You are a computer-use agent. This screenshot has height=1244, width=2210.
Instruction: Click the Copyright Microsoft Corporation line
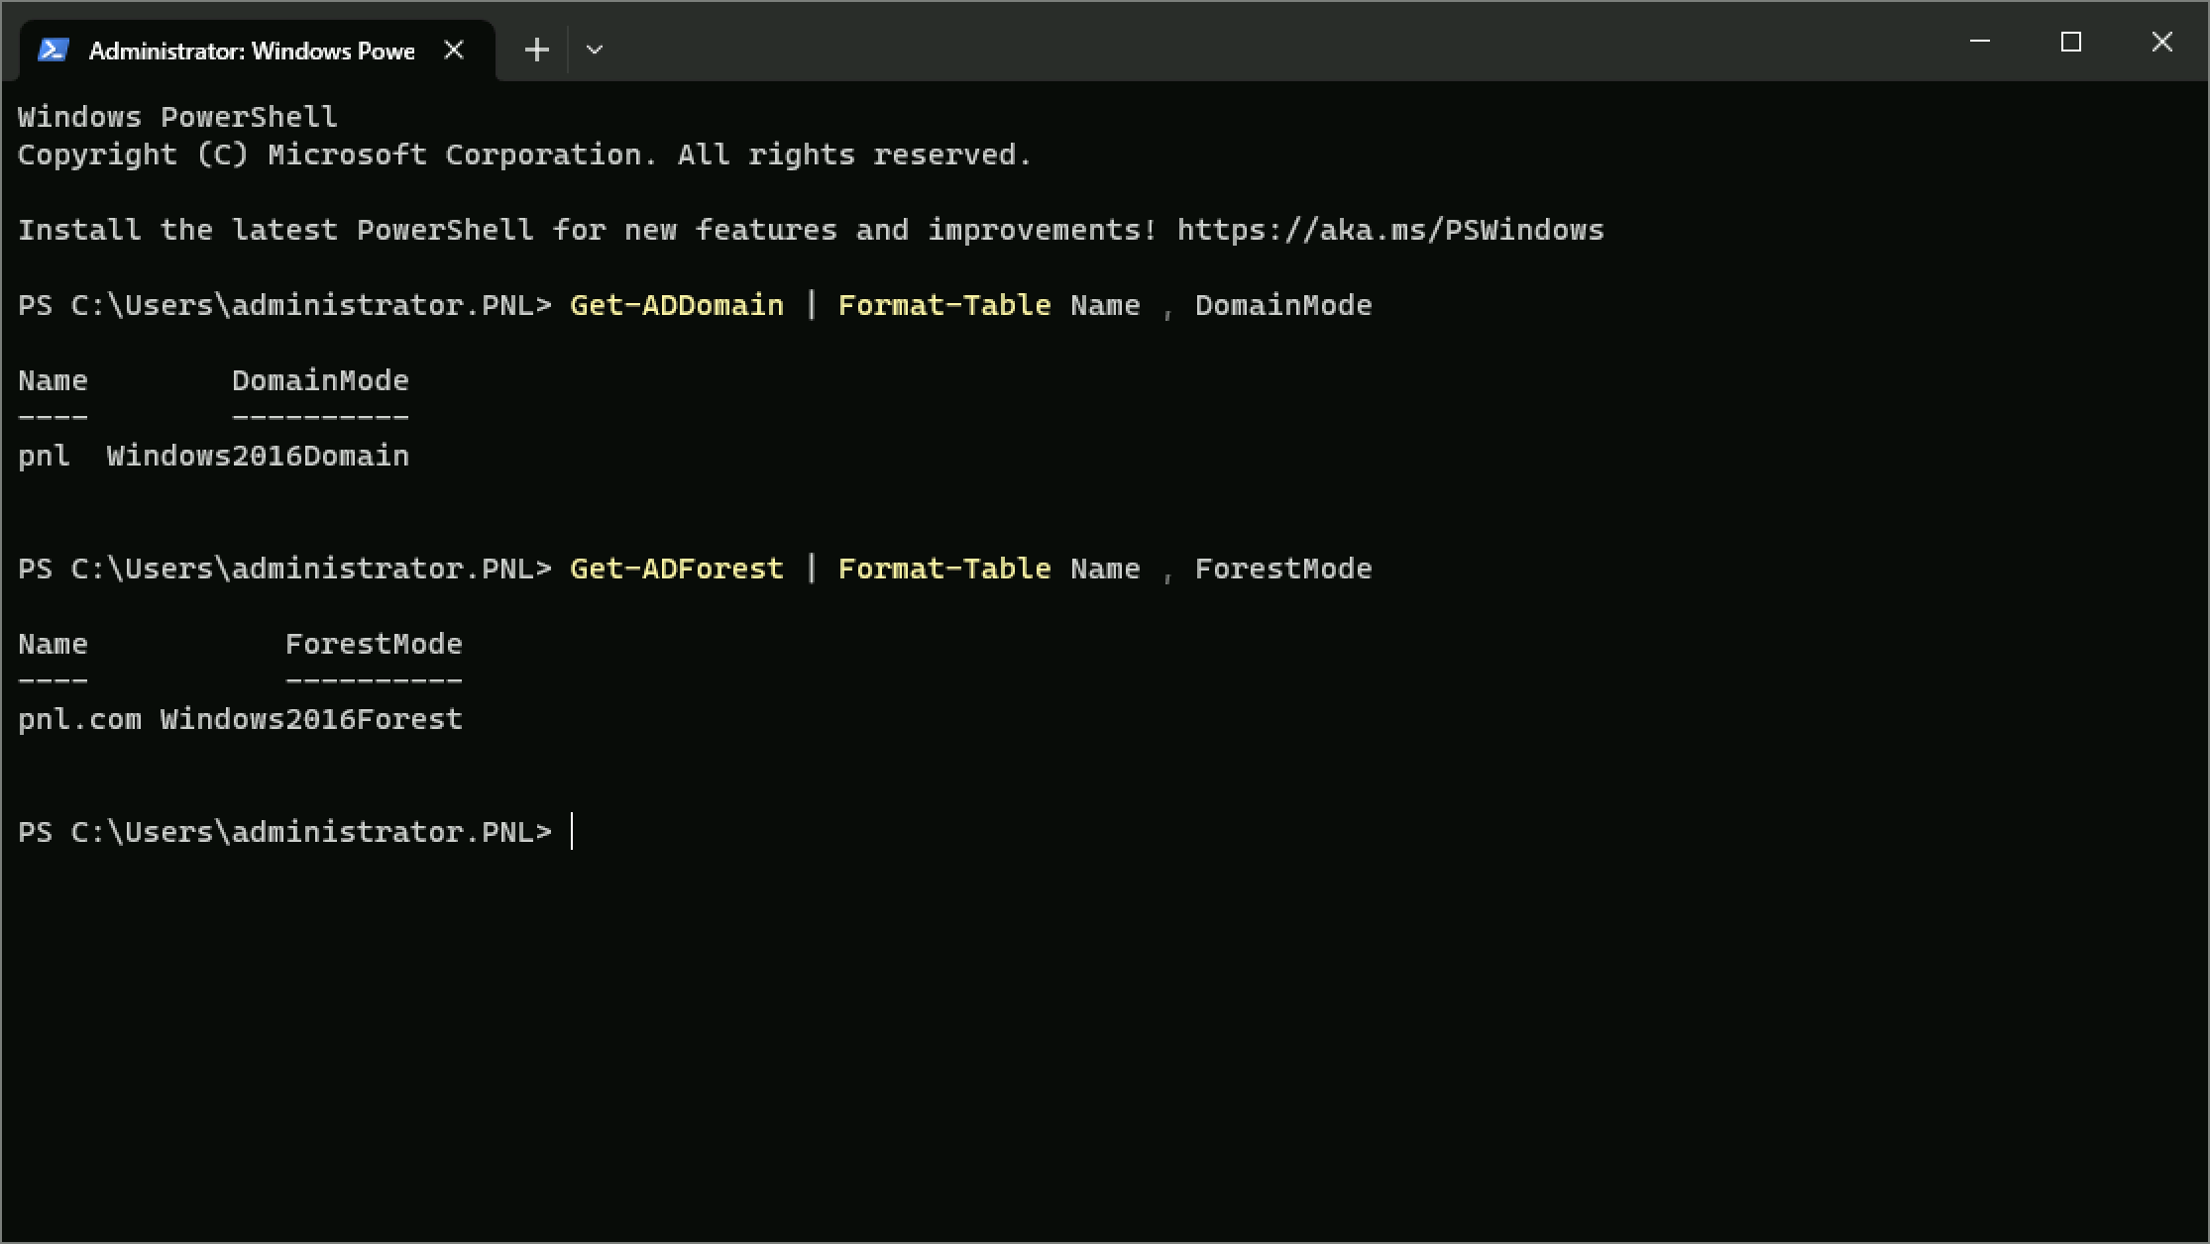pos(524,155)
